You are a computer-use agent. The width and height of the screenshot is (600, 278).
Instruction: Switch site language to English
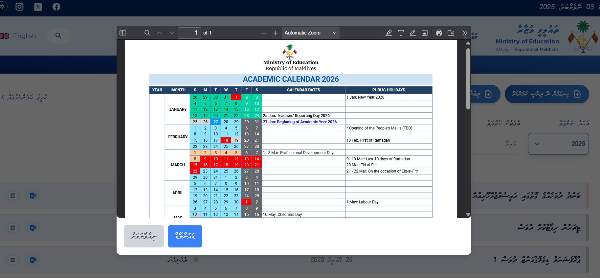click(x=18, y=36)
